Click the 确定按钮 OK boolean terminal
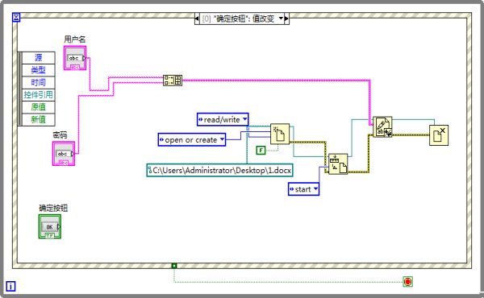The width and height of the screenshot is (484, 298). coord(50,226)
